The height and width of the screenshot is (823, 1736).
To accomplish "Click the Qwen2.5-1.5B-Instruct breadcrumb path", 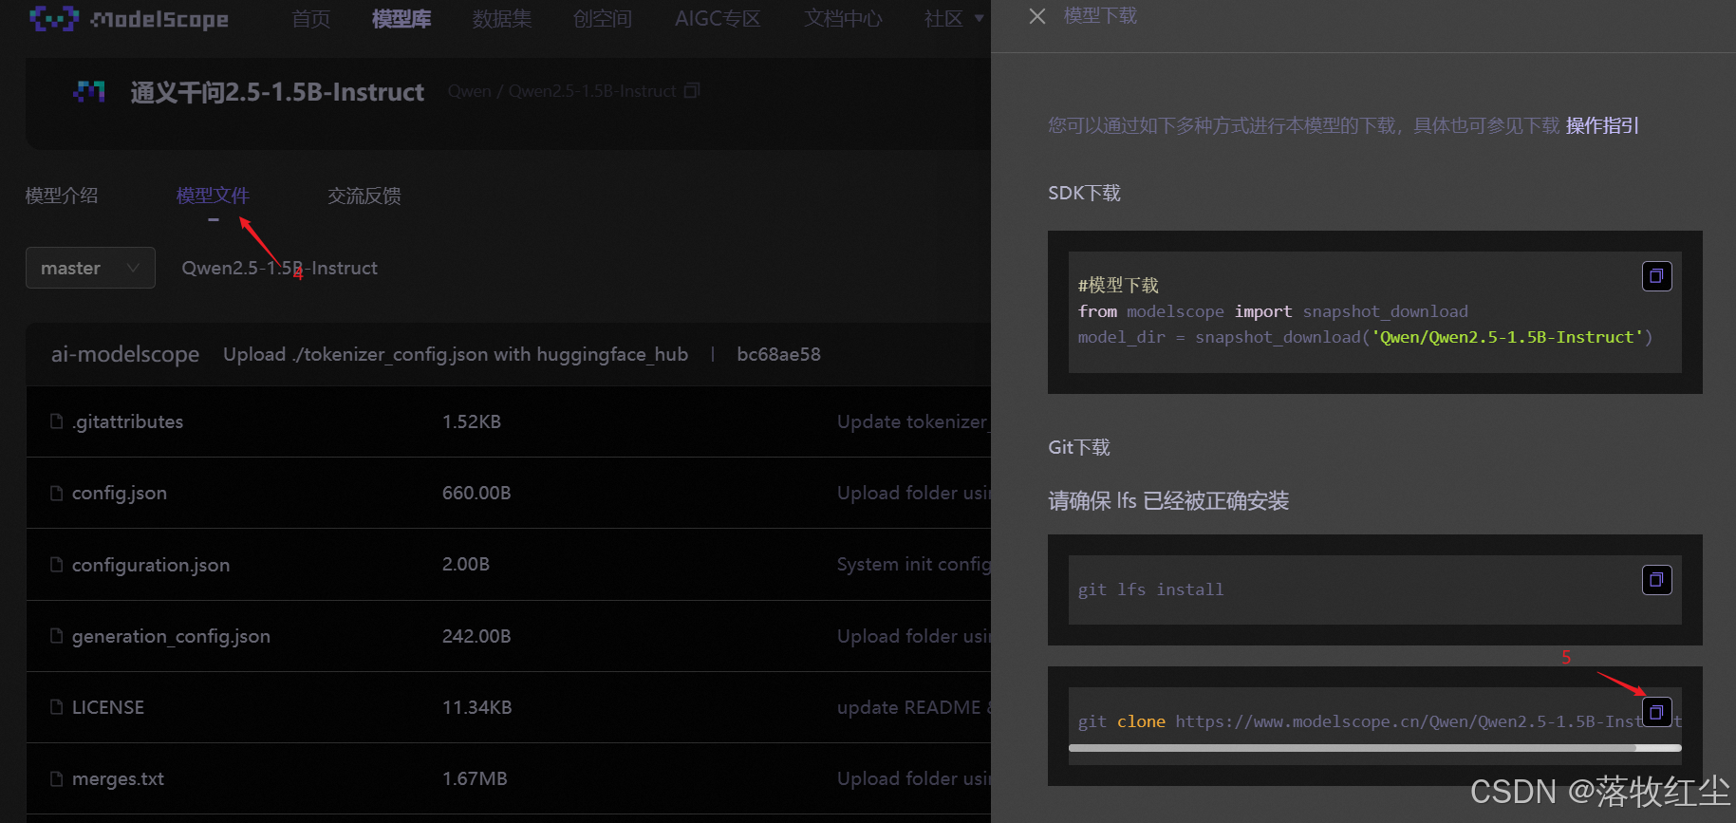I will [280, 268].
